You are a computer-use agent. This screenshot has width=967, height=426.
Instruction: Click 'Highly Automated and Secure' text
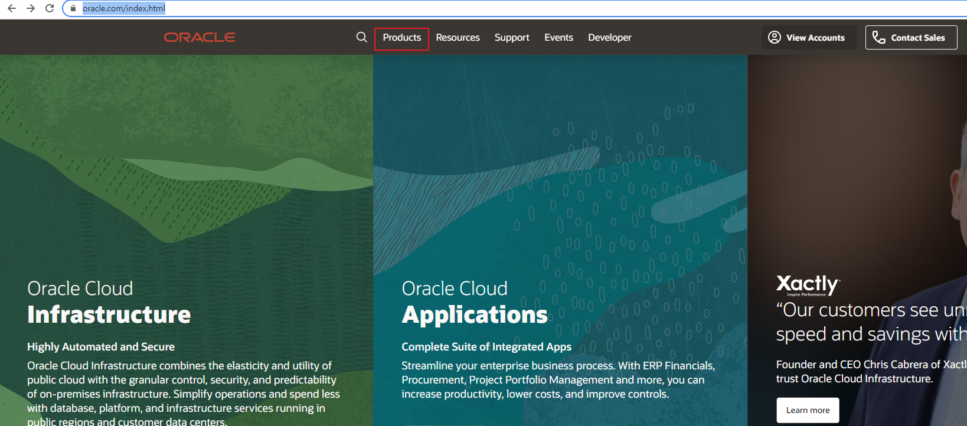101,347
